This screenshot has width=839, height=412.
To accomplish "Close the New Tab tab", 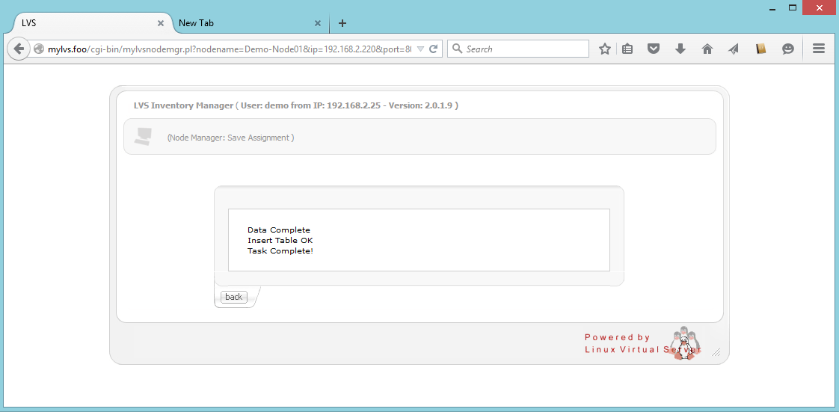I will click(318, 23).
